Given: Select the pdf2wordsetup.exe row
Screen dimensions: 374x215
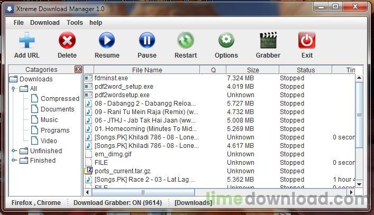Looking at the screenshot, I should [219, 95].
